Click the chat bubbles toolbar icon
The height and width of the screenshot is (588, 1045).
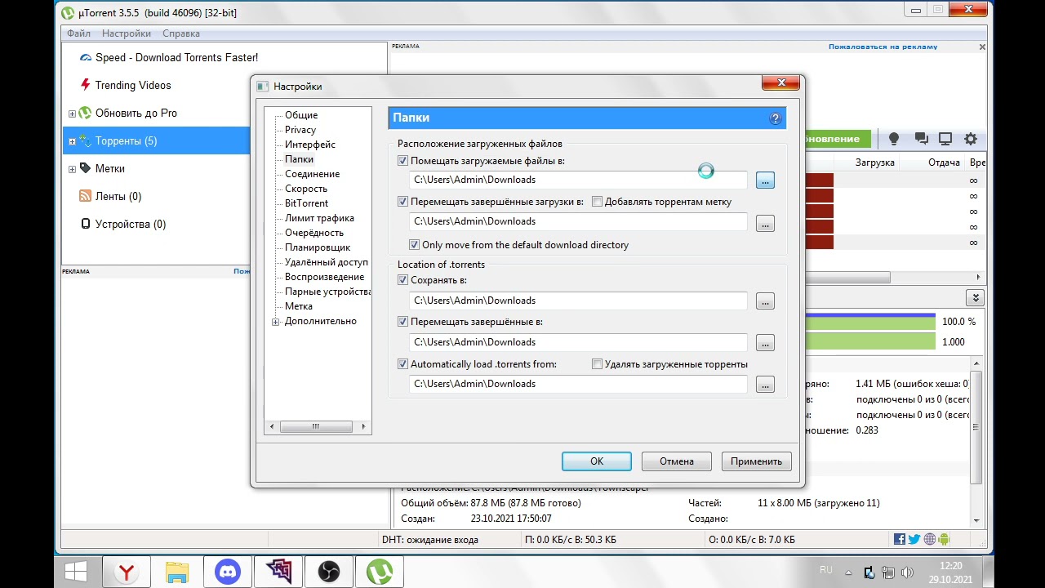click(x=921, y=139)
